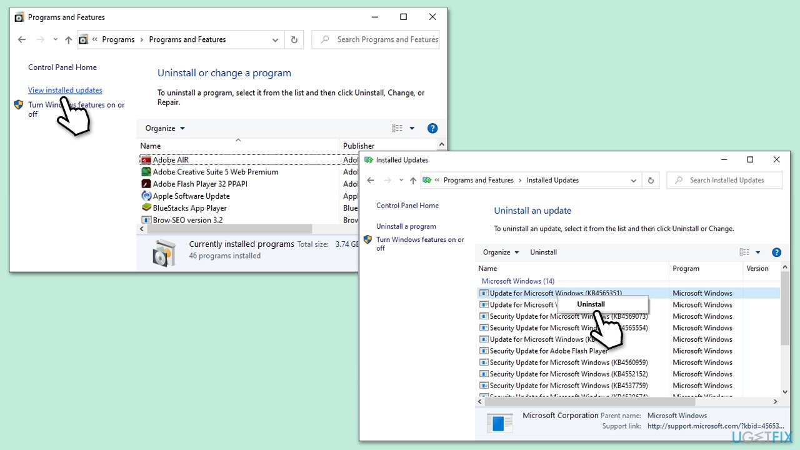Click Uninstall on the Installed Updates toolbar
Image resolution: width=800 pixels, height=450 pixels.
point(542,252)
